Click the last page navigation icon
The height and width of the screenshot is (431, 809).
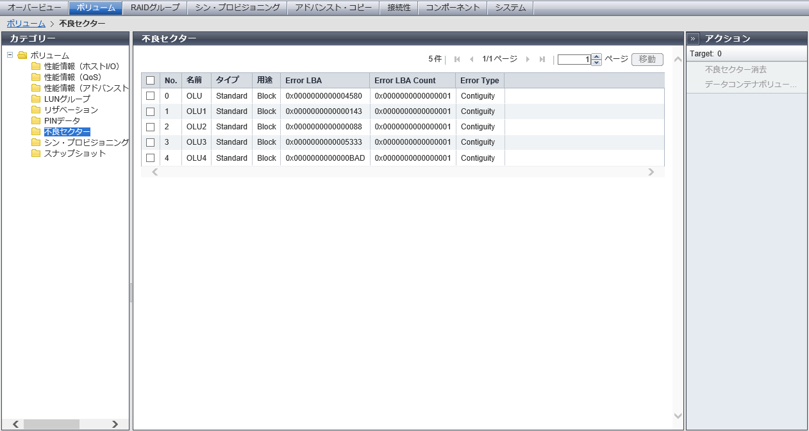click(x=542, y=60)
